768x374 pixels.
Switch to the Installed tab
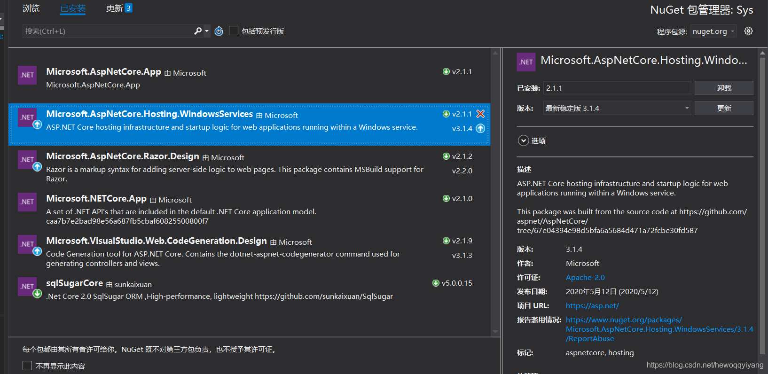73,8
